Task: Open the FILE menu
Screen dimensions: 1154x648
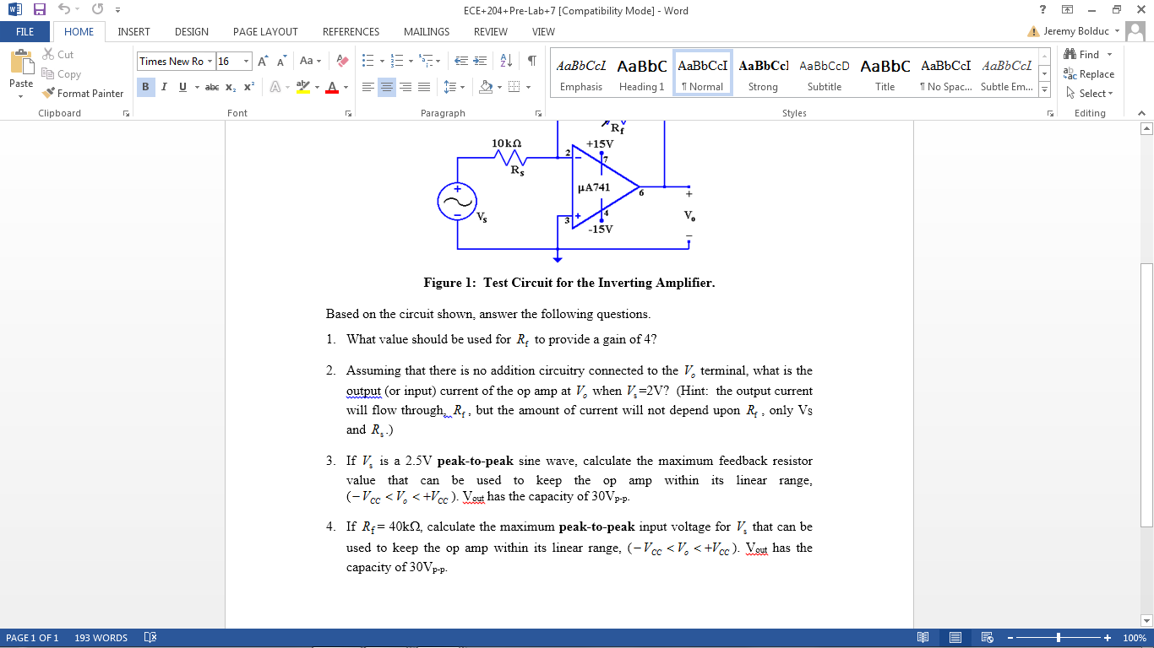Action: click(x=25, y=31)
